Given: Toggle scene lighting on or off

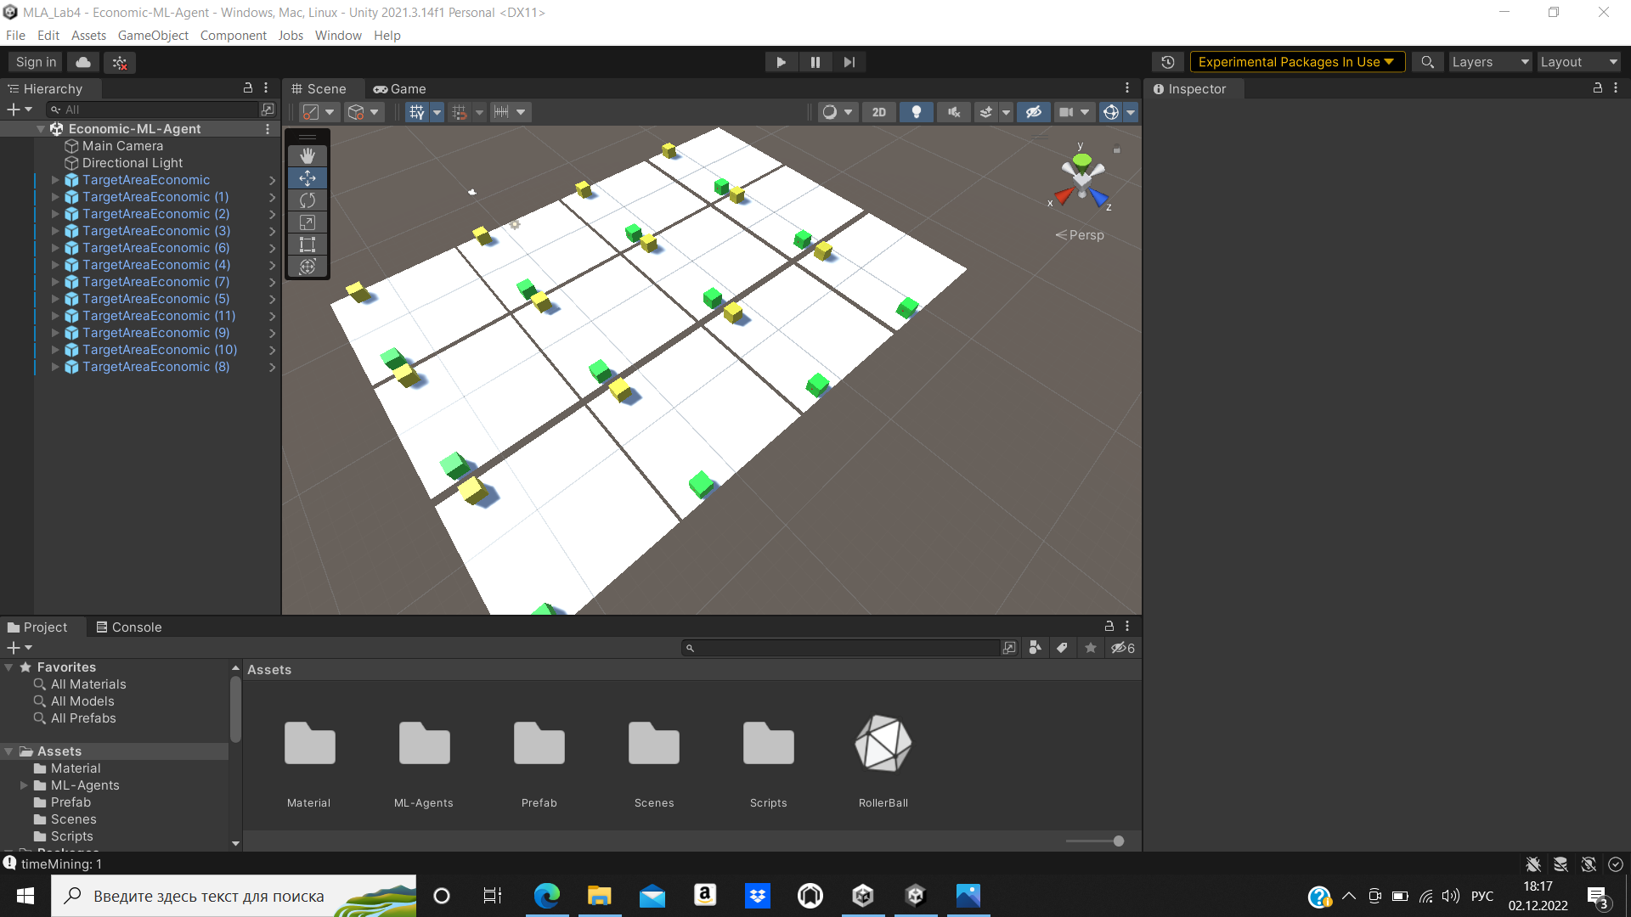Looking at the screenshot, I should [x=917, y=111].
